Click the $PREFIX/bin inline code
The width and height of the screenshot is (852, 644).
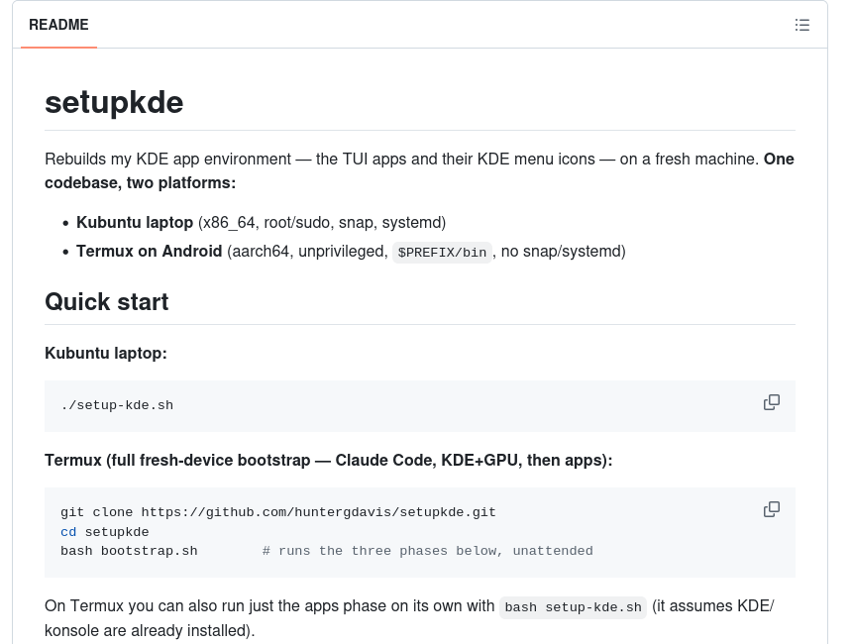click(x=442, y=253)
